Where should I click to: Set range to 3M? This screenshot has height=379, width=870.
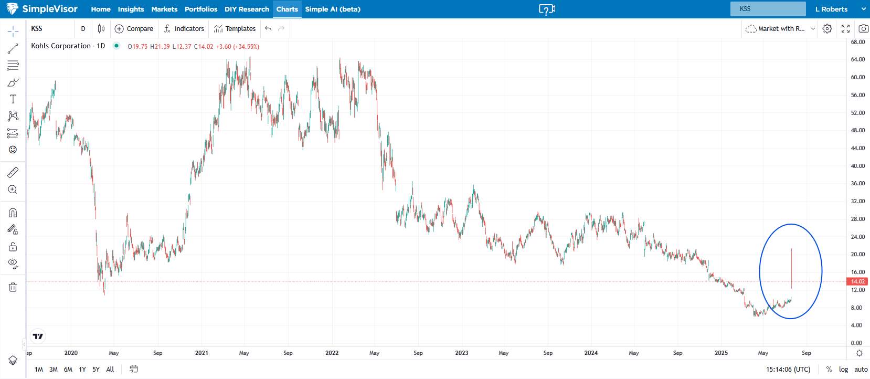(x=54, y=369)
